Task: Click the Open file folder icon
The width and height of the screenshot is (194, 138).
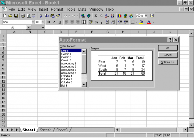Action: point(10,16)
